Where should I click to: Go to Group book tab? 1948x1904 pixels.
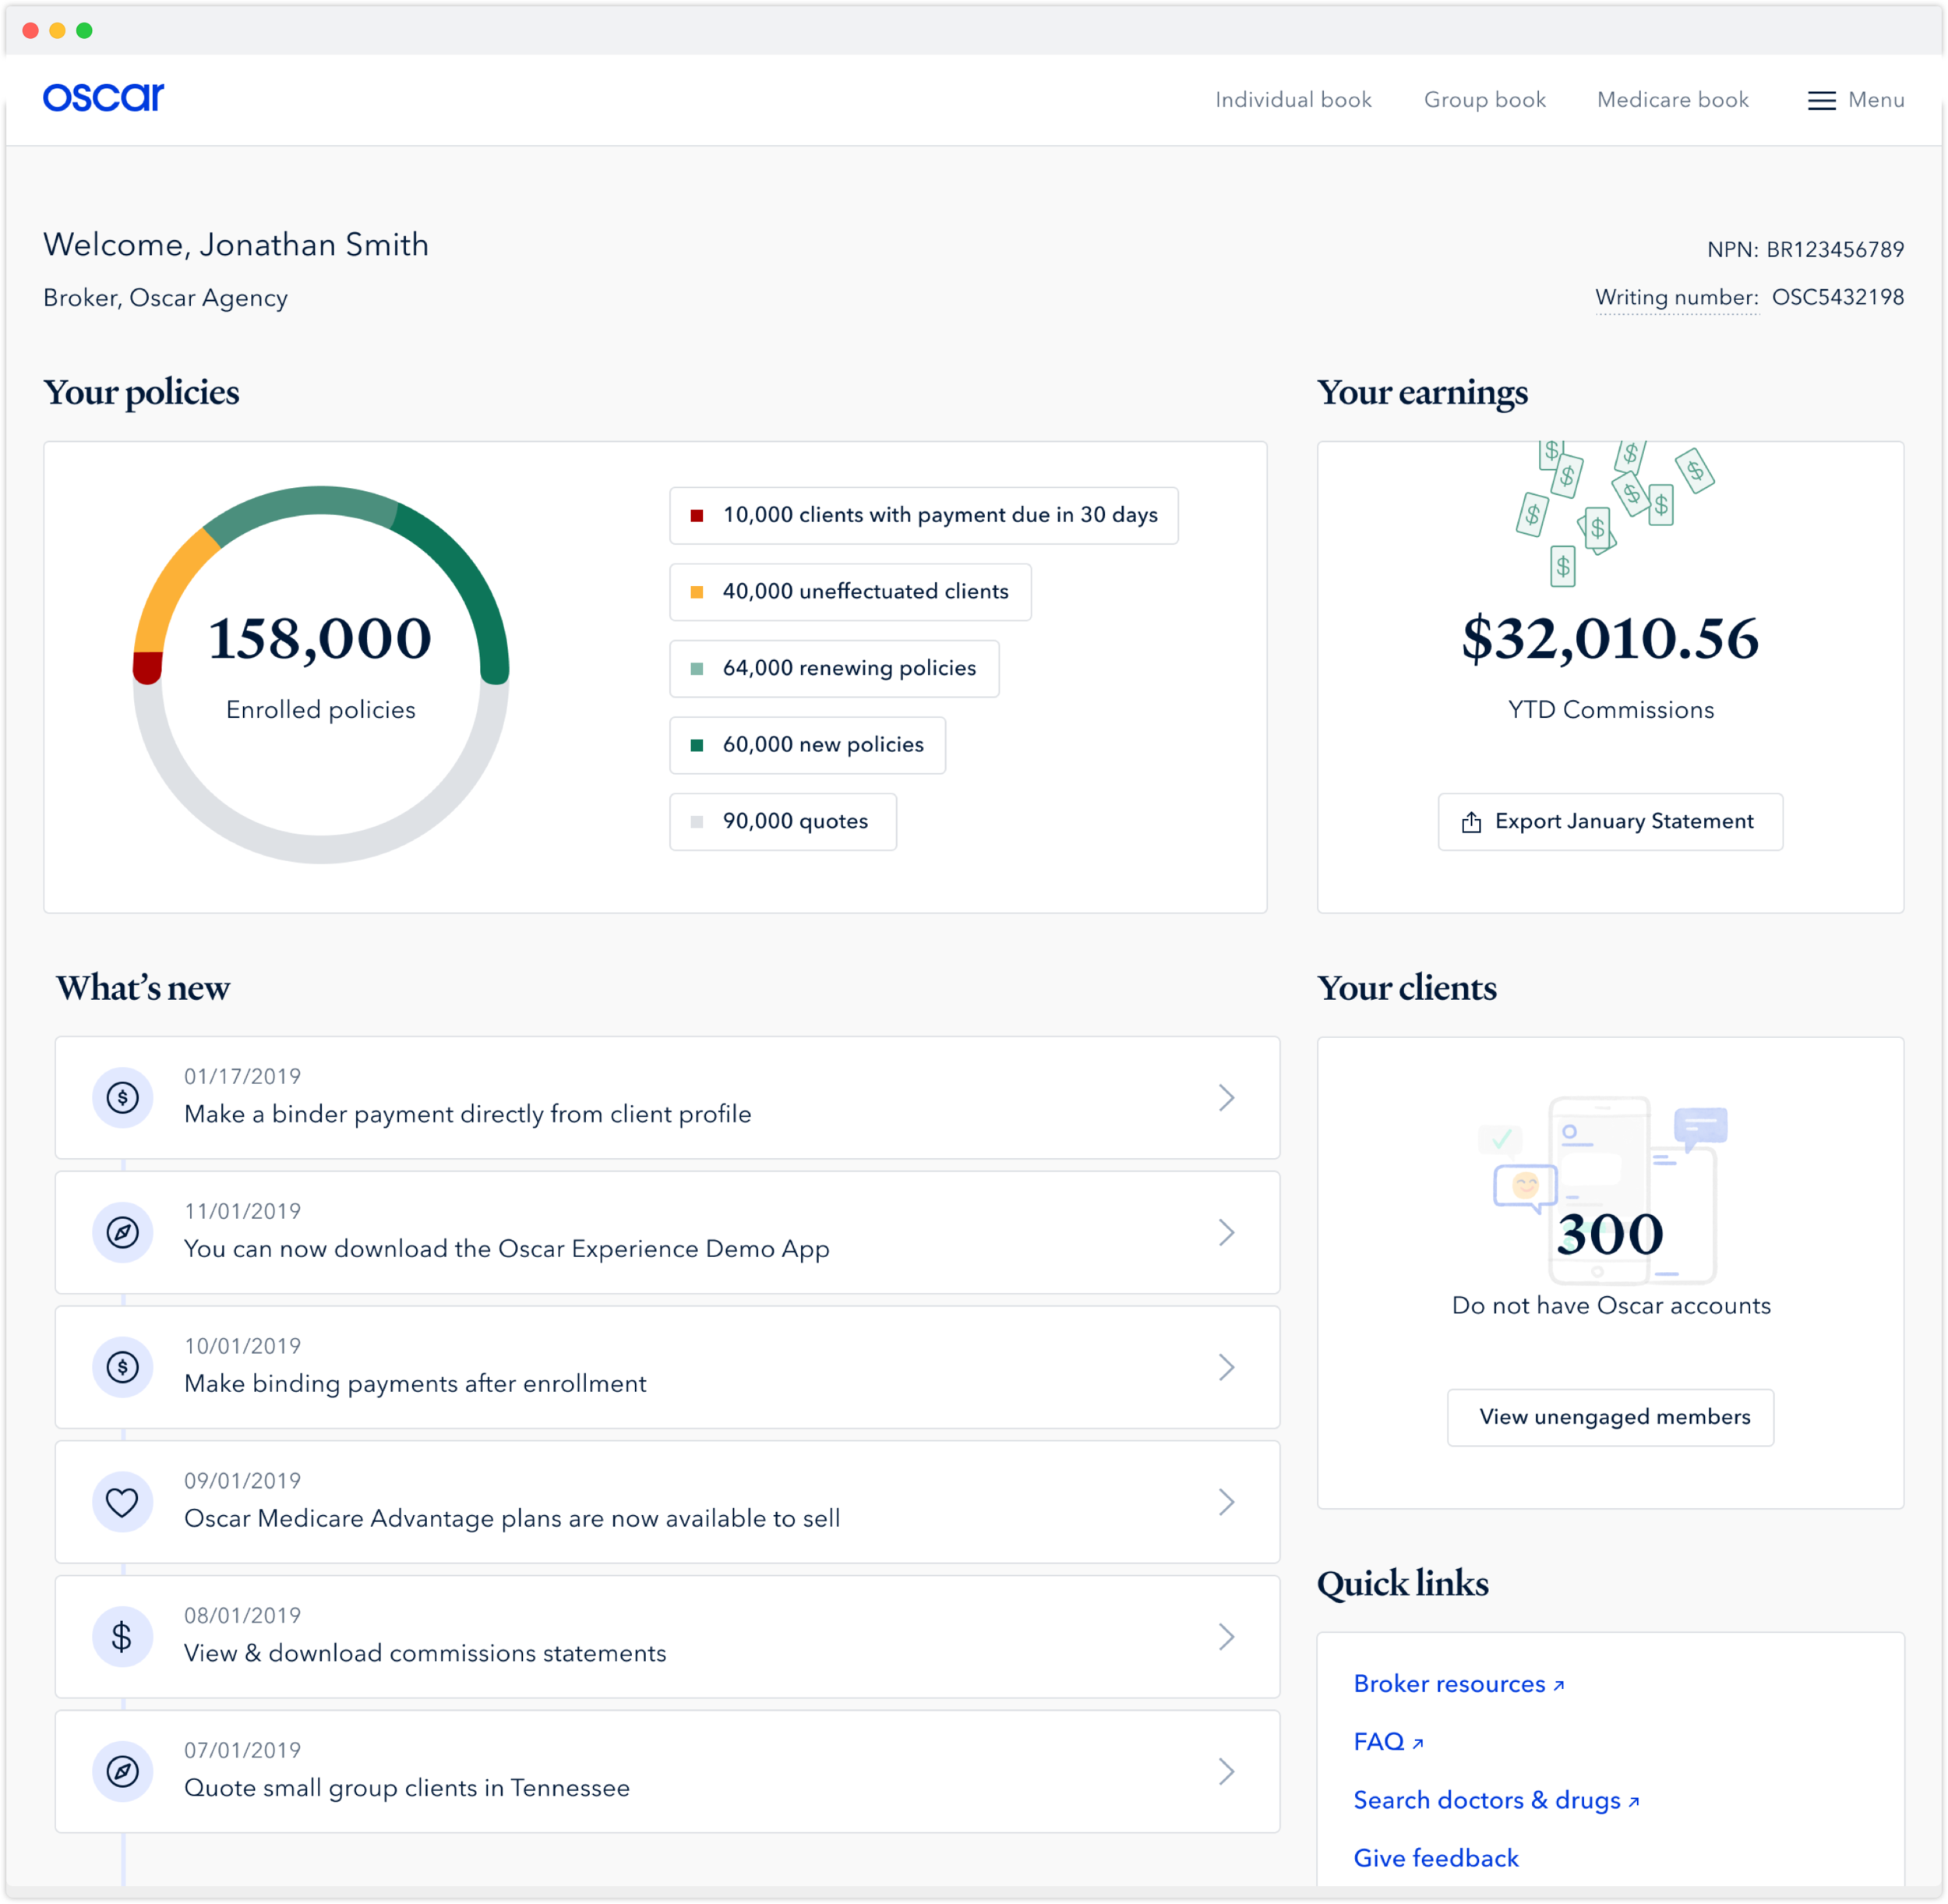[x=1484, y=100]
